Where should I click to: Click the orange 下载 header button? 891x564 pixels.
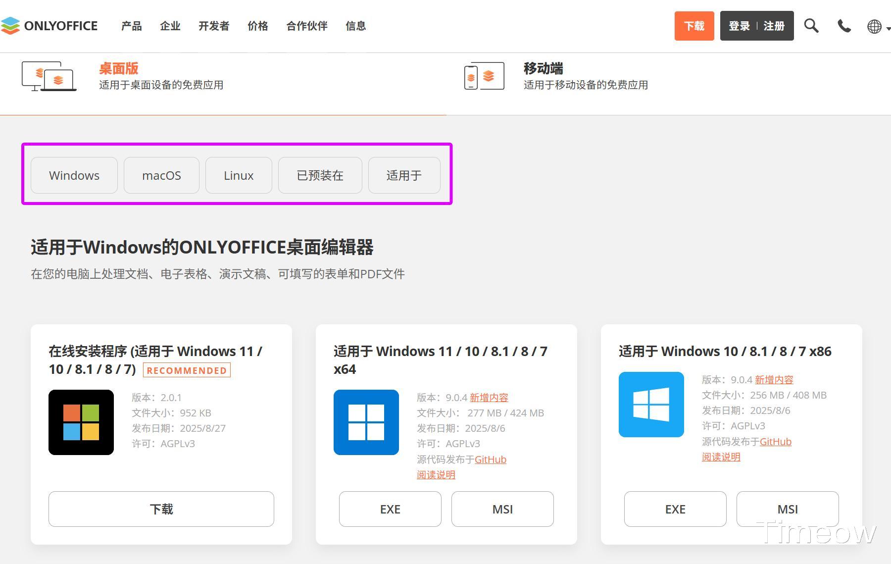click(x=694, y=26)
